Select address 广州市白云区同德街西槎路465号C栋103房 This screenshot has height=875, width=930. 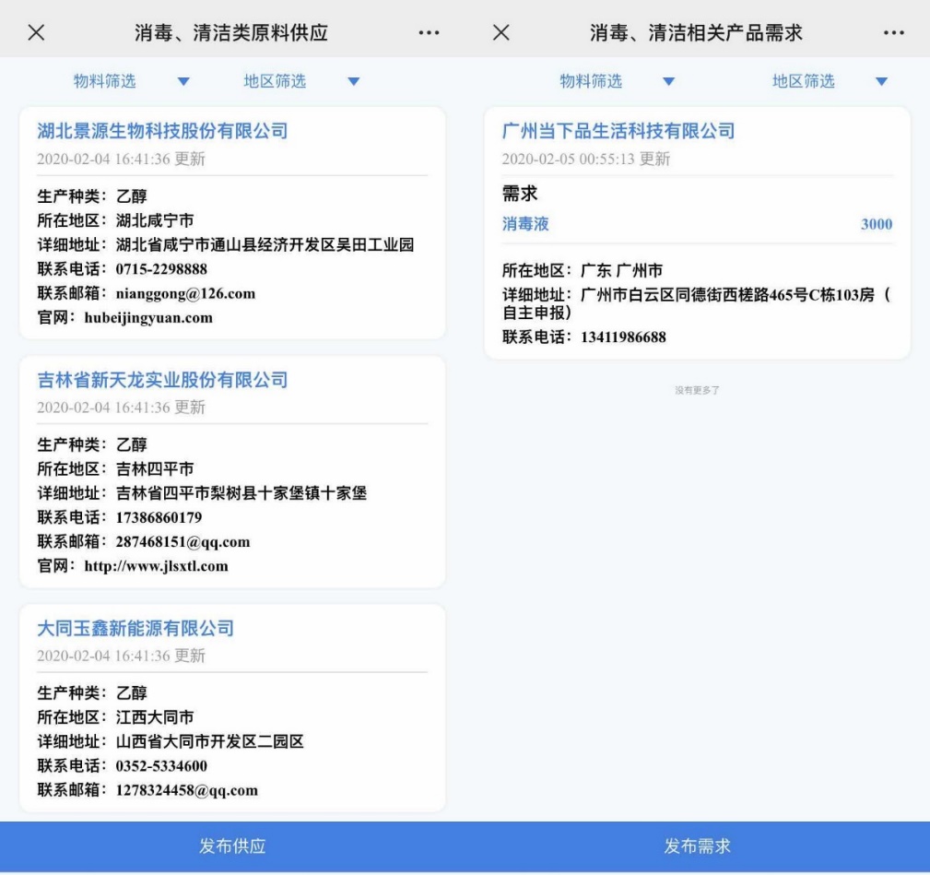click(728, 295)
